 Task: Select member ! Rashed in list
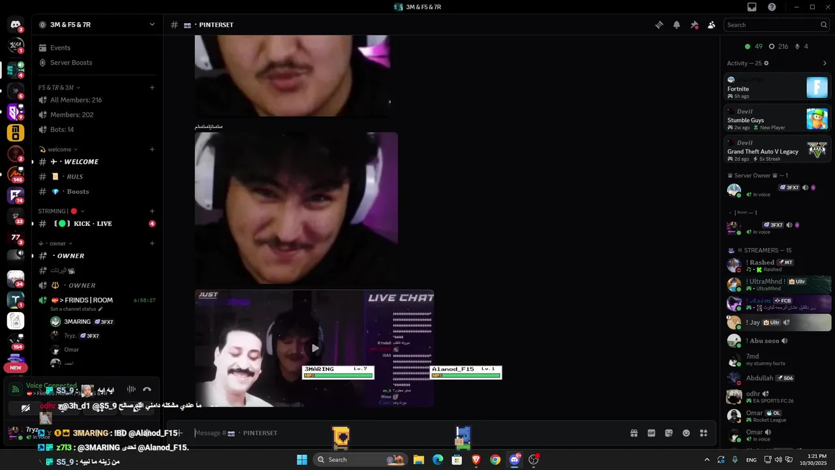tap(778, 265)
